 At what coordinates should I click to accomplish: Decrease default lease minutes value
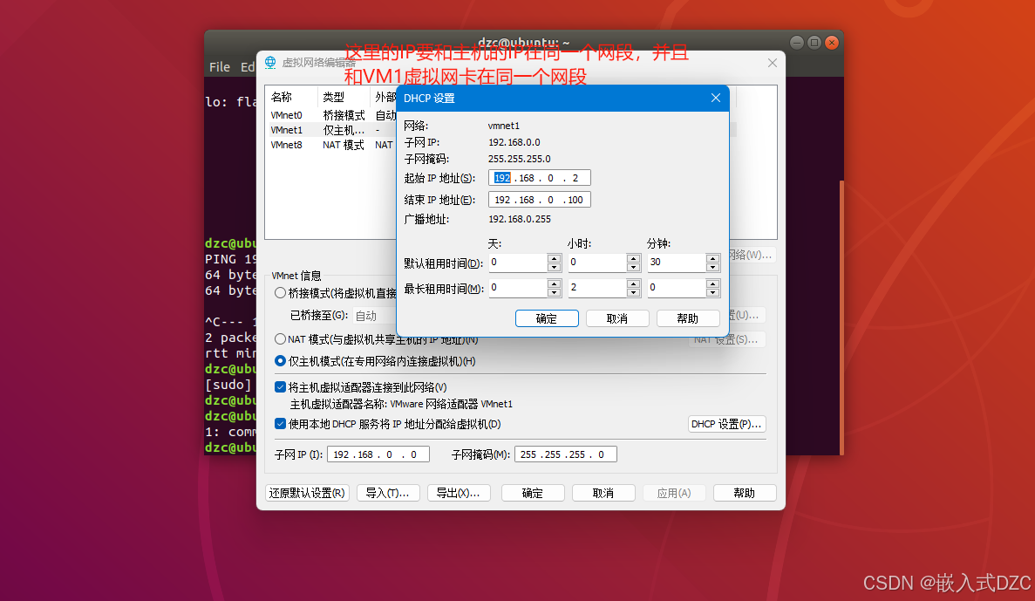click(713, 267)
